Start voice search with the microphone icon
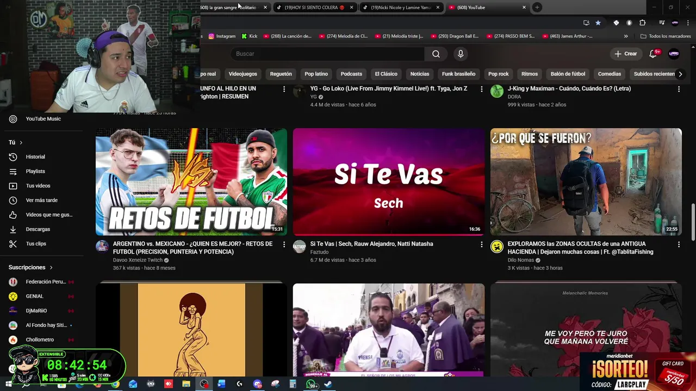The height and width of the screenshot is (391, 696). pos(461,54)
